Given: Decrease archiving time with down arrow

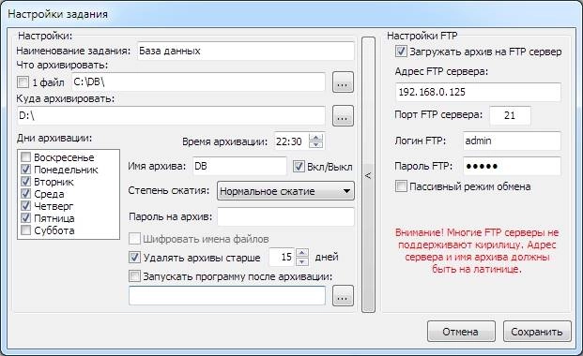Looking at the screenshot, I should (x=316, y=145).
